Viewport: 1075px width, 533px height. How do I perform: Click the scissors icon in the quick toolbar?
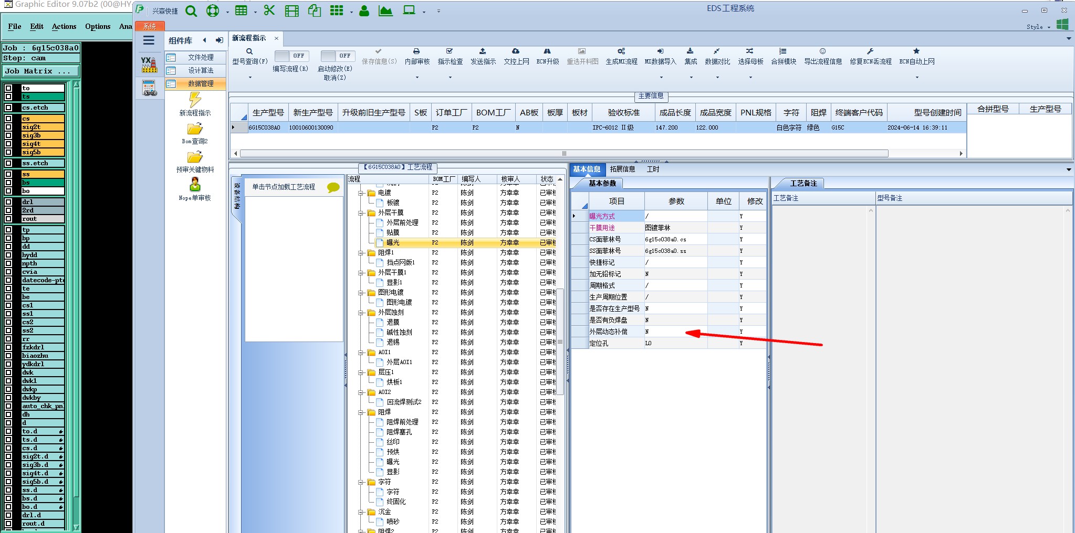tap(269, 10)
